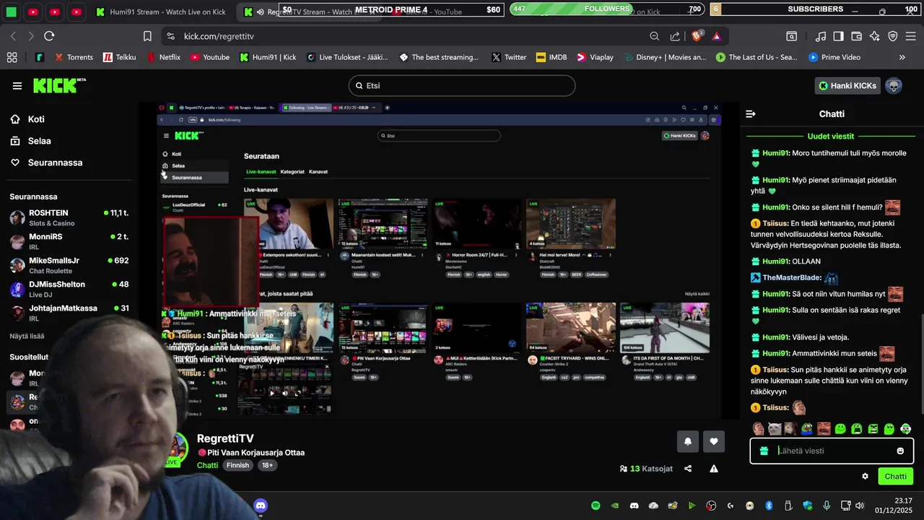
Task: Open Spotify in the taskbar tray
Action: click(x=596, y=506)
